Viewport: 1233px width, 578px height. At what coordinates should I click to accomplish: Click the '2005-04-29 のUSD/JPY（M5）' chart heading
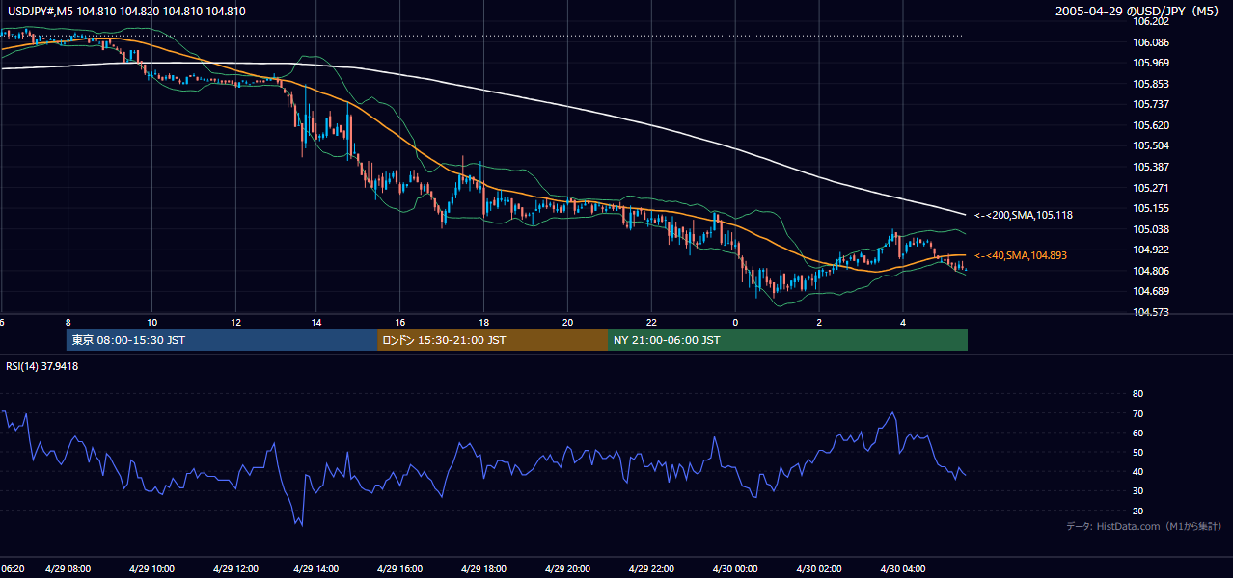pos(1137,12)
